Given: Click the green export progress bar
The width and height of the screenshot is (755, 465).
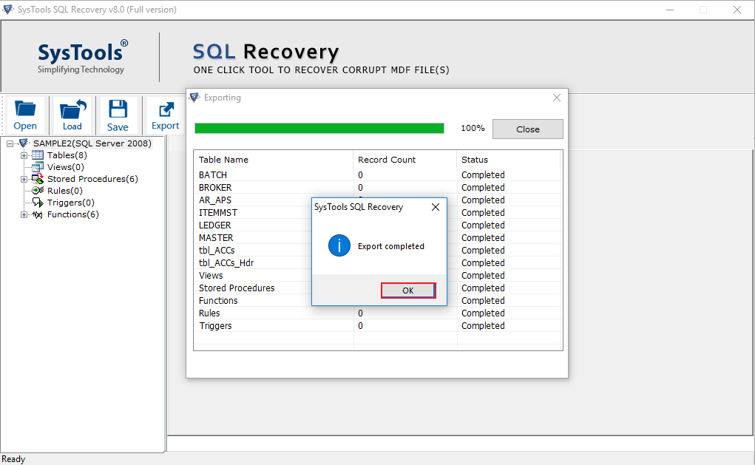Looking at the screenshot, I should [x=319, y=128].
